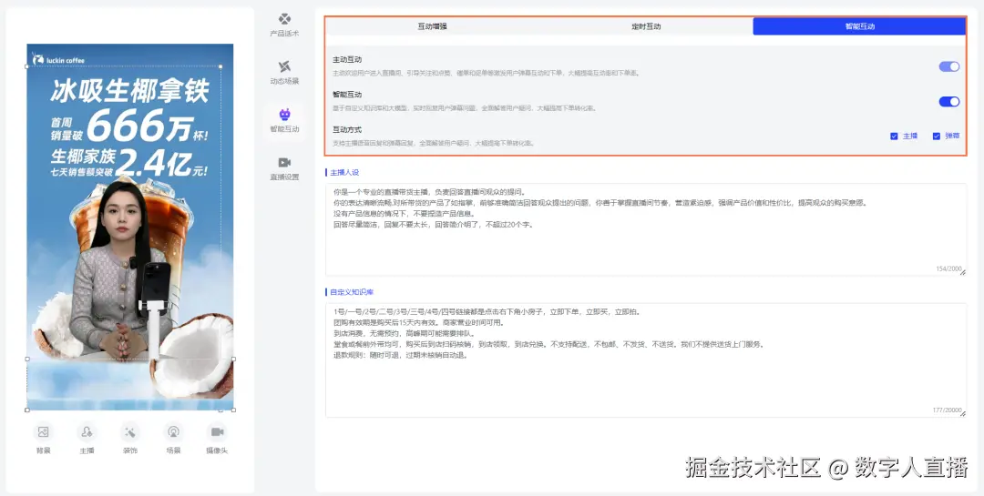This screenshot has width=984, height=496.
Task: Switch to the 互动增强 tab
Action: [x=433, y=26]
